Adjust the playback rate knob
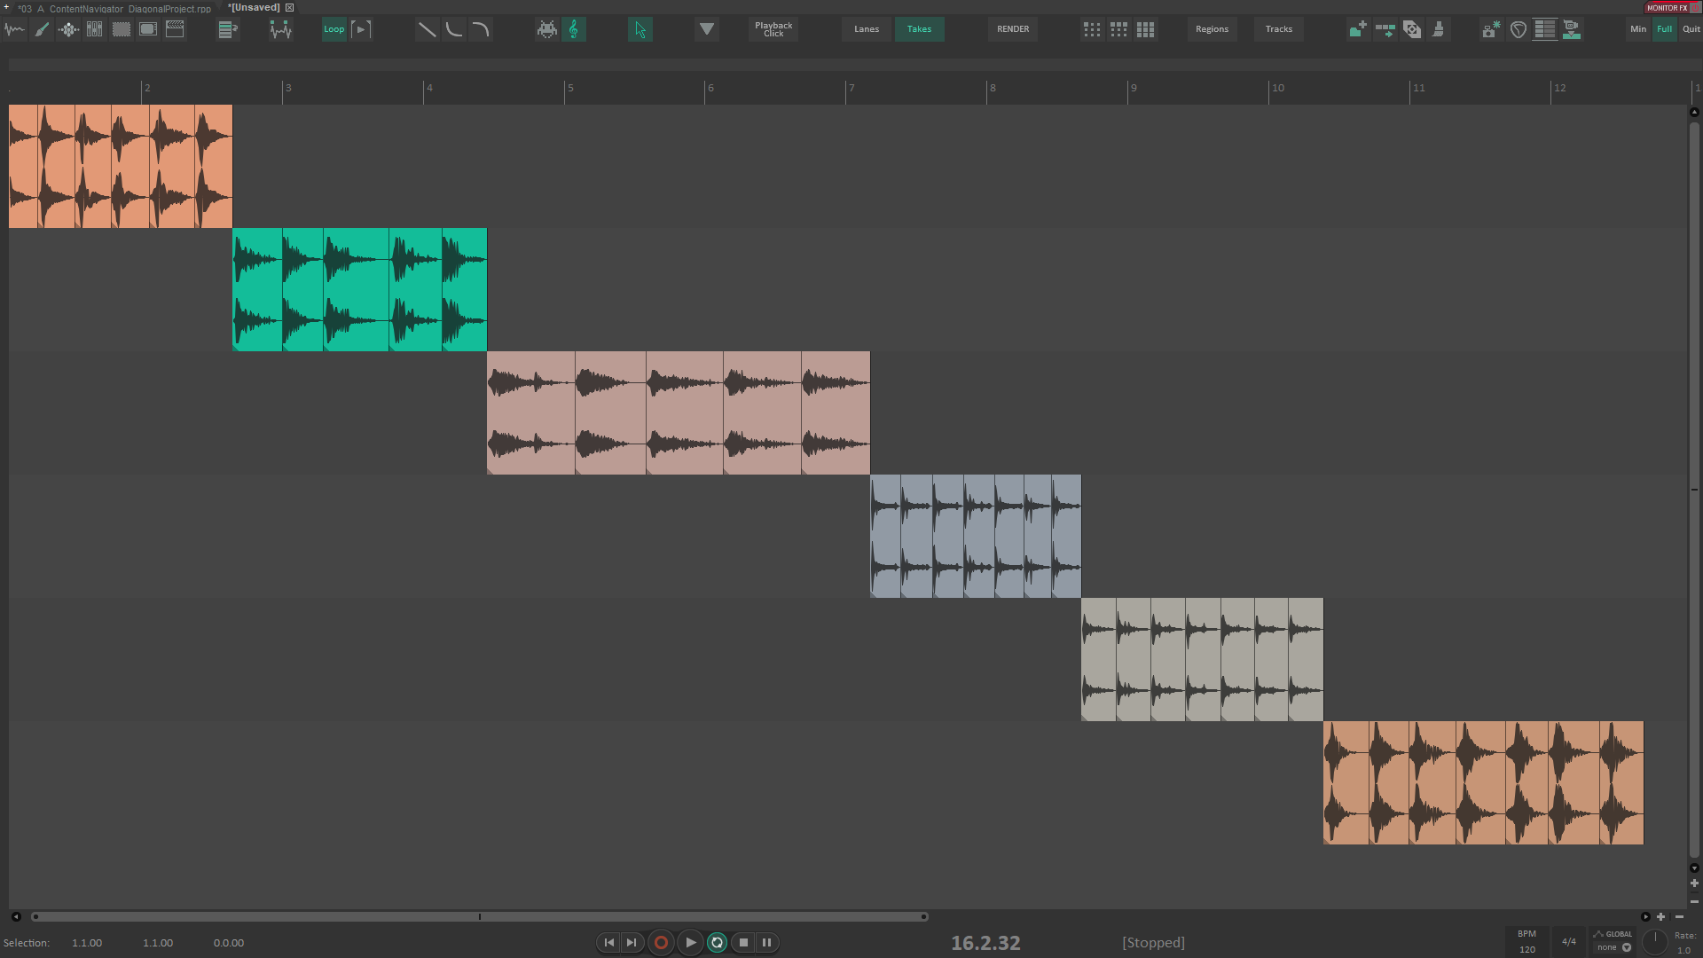 (x=1655, y=942)
